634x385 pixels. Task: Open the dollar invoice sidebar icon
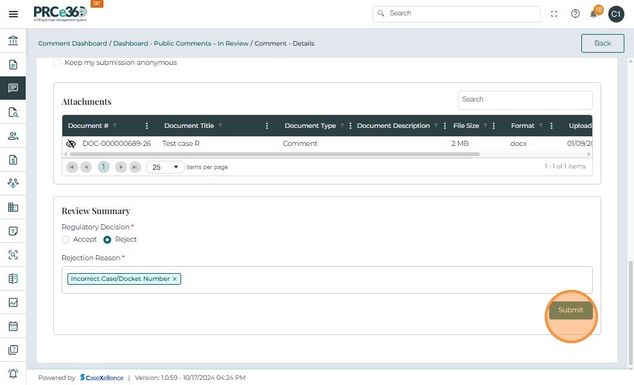(x=13, y=159)
